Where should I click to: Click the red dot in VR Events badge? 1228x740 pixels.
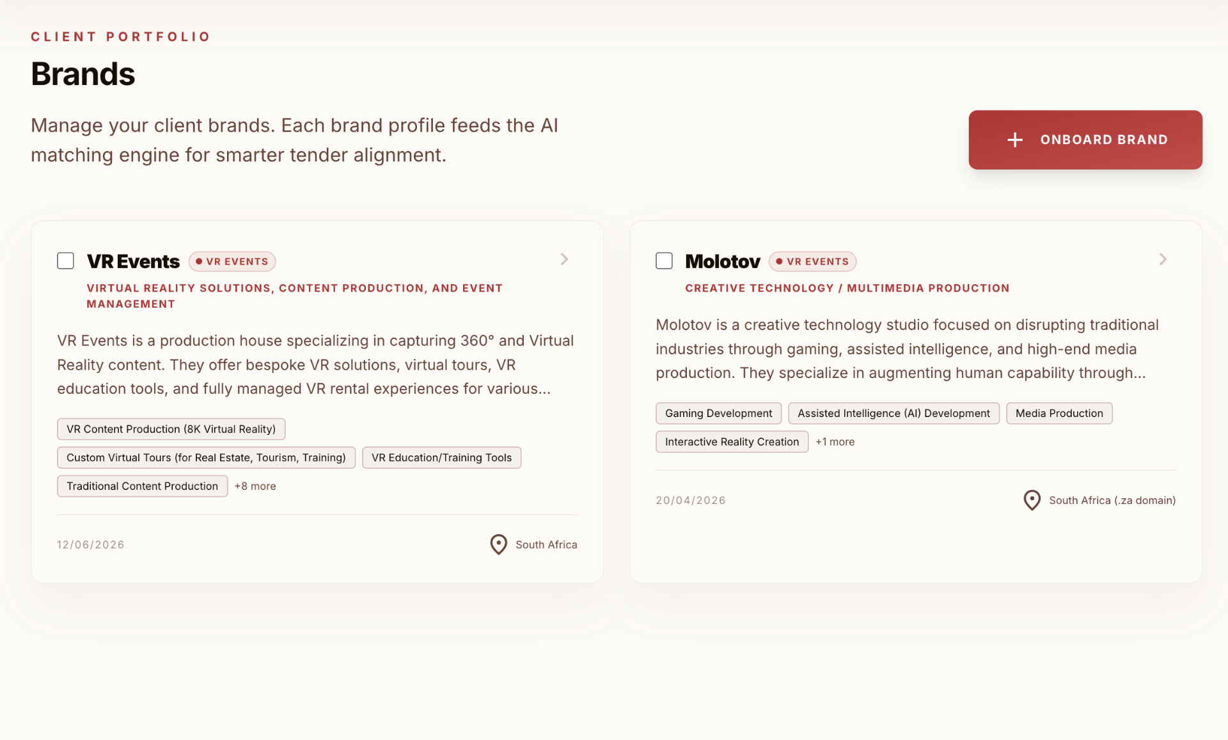pos(199,262)
